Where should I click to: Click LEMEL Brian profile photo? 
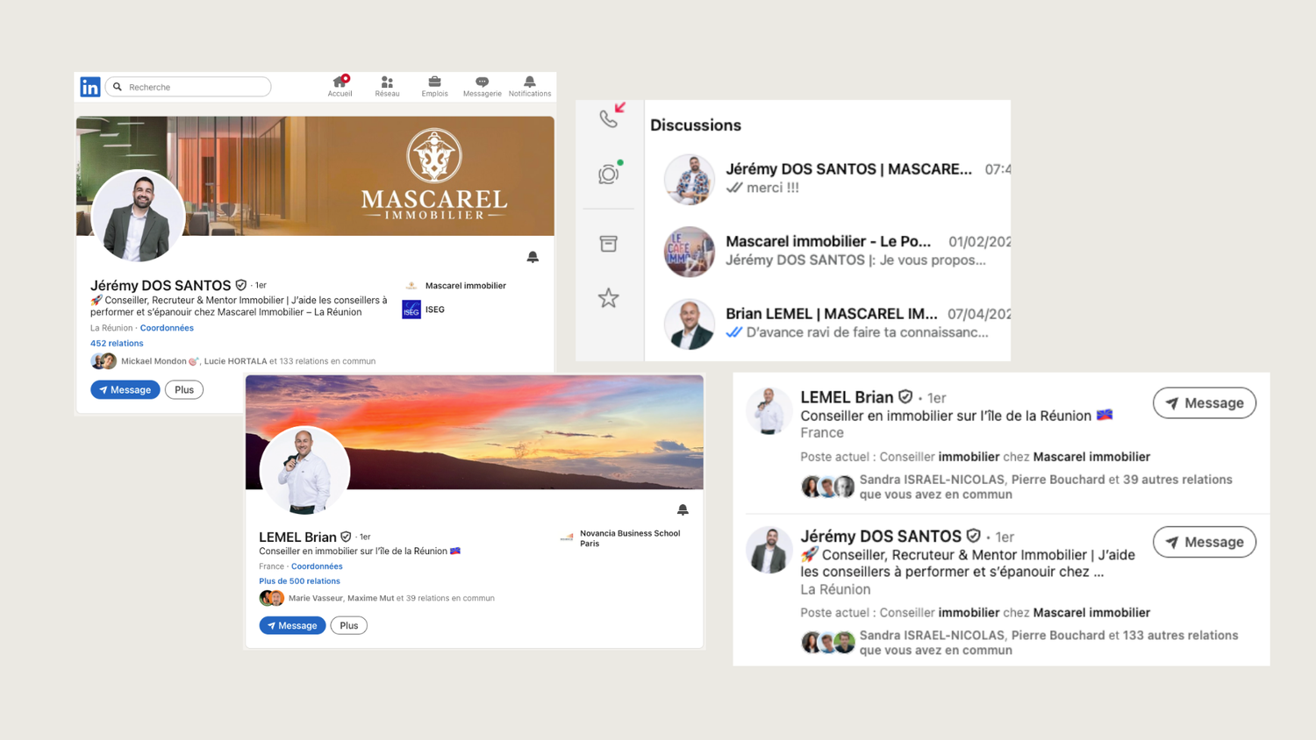[x=304, y=470]
